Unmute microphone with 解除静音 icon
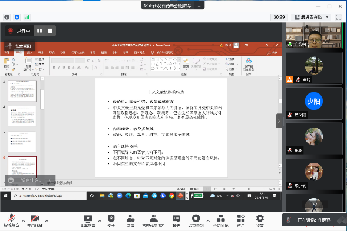 pyautogui.click(x=12, y=218)
